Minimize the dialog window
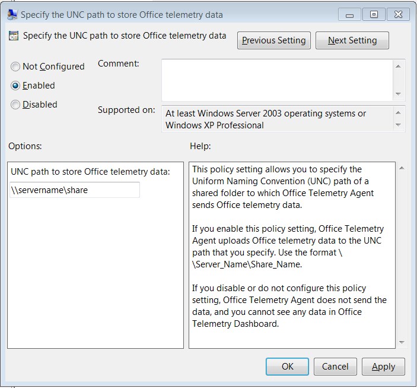Image resolution: width=417 pixels, height=388 pixels. coord(349,14)
